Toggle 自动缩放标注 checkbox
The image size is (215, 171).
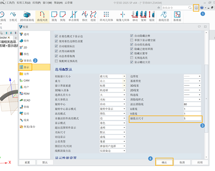(56, 46)
